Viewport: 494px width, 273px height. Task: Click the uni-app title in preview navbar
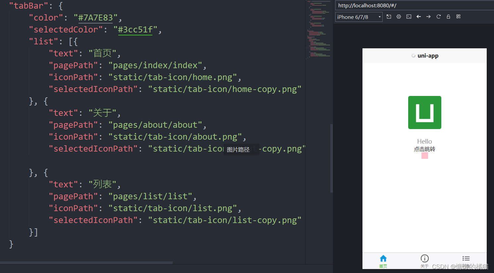click(x=428, y=56)
